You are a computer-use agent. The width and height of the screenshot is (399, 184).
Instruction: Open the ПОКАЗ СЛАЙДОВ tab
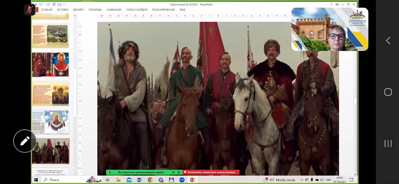[137, 9]
